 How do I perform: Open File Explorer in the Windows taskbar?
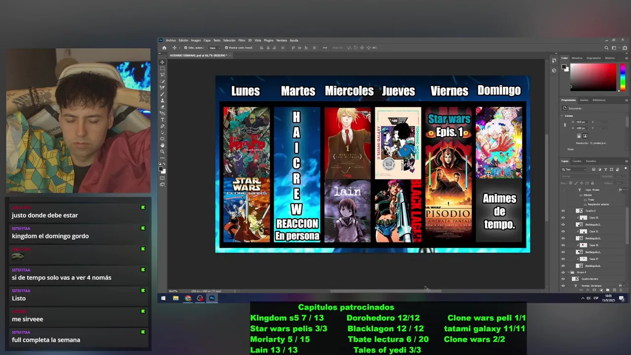(x=176, y=298)
